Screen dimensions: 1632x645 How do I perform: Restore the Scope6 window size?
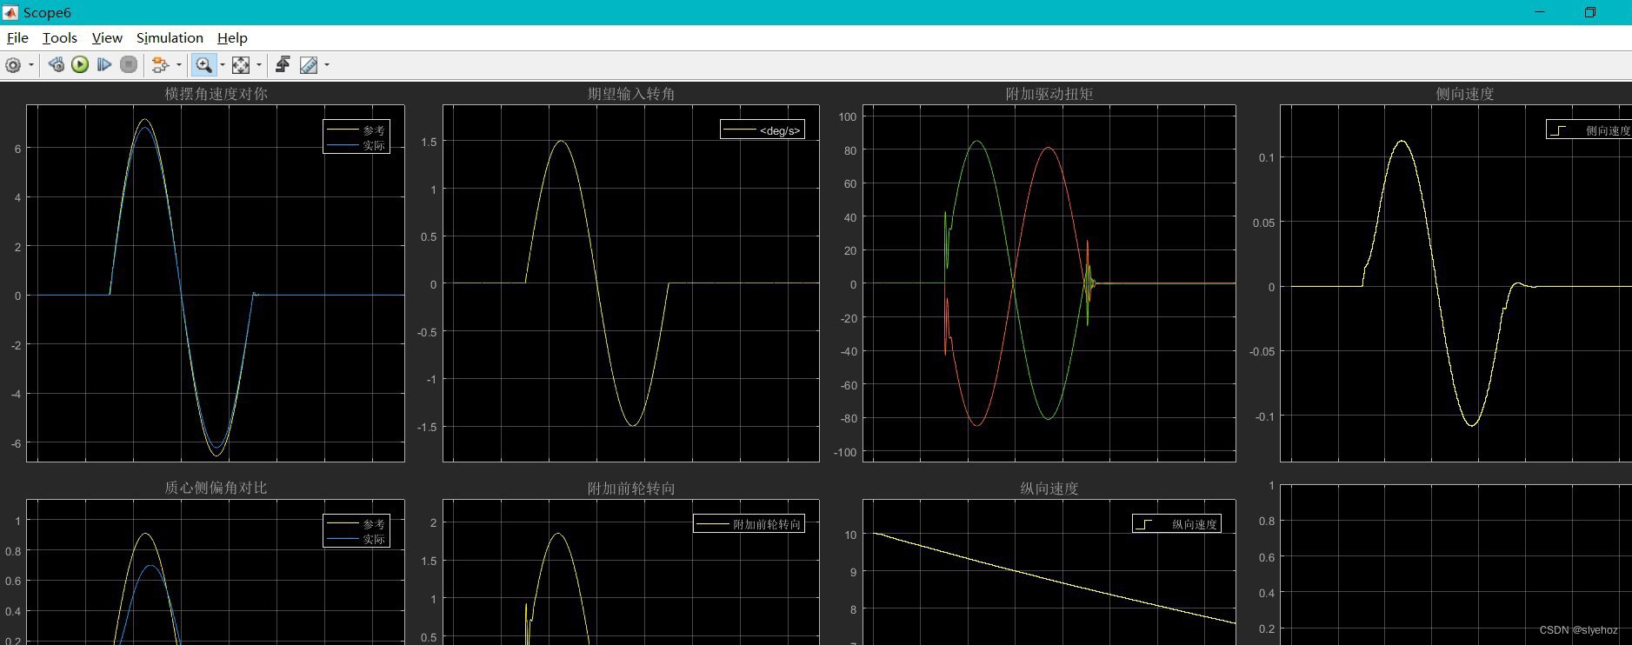[x=1590, y=12]
